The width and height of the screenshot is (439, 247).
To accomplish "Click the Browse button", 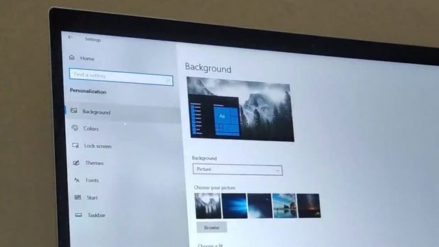I will point(212,227).
